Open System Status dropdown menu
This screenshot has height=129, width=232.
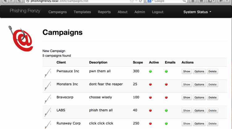[197, 12]
